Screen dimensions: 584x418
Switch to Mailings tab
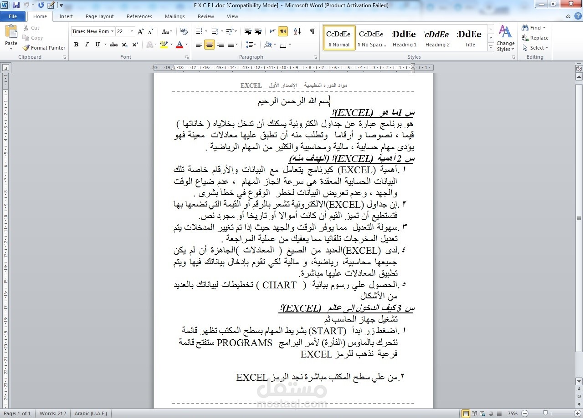(175, 16)
